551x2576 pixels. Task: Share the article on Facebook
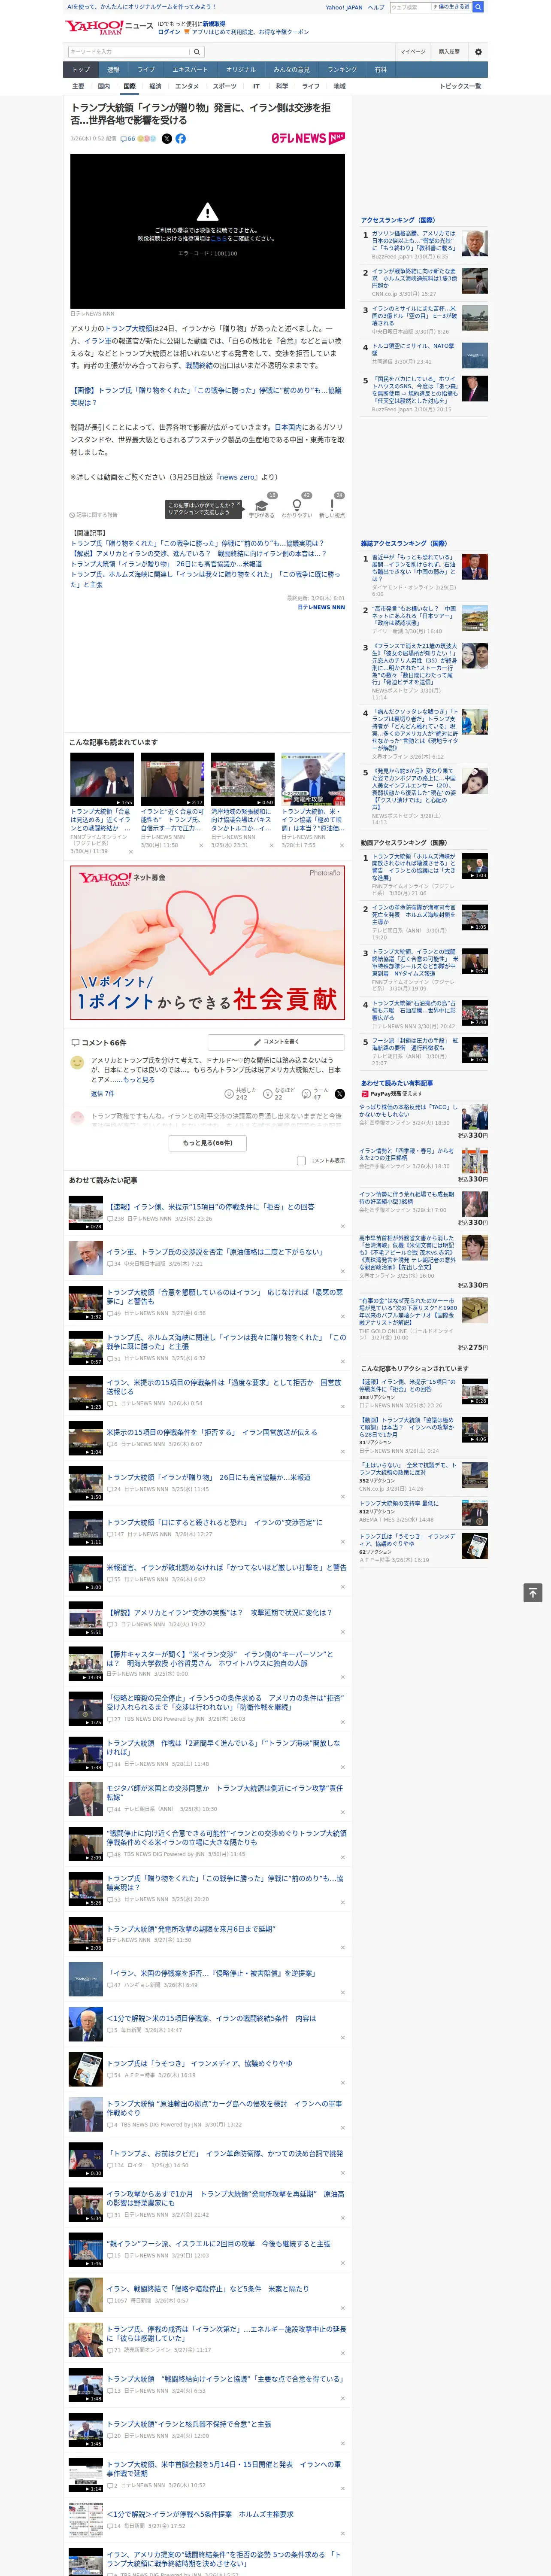pos(181,139)
